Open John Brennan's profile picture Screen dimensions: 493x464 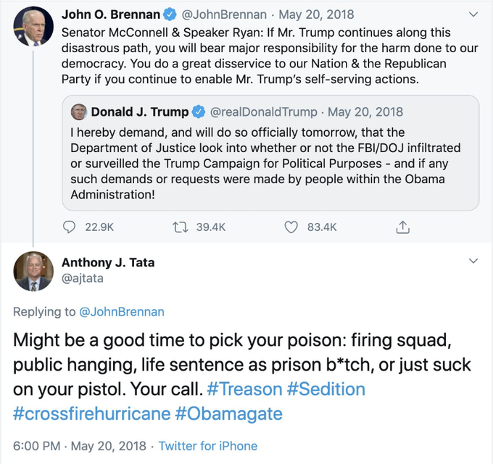(x=33, y=28)
